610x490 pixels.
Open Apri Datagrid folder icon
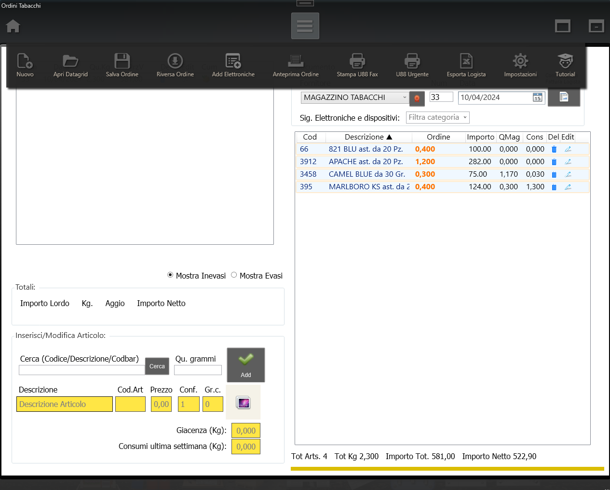(70, 62)
